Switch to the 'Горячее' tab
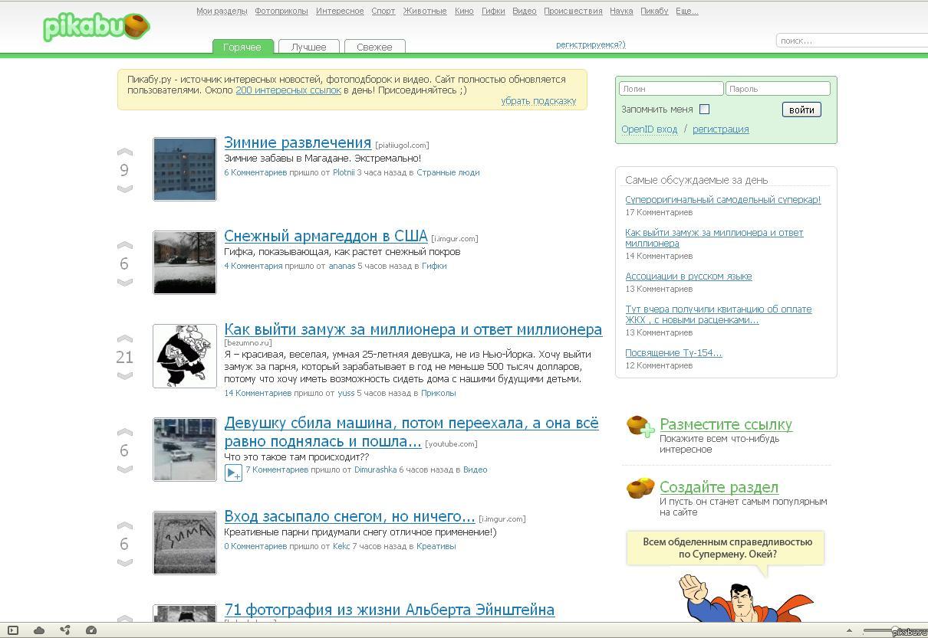 [x=242, y=47]
